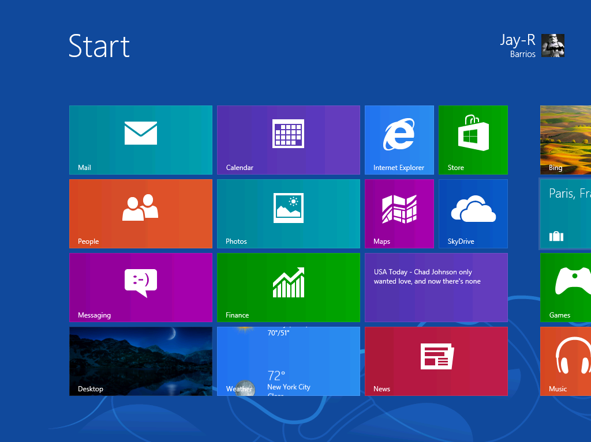591x442 pixels.
Task: Click the user avatar picture
Action: (x=552, y=46)
